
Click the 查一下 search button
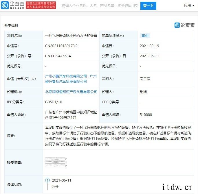[148, 6]
